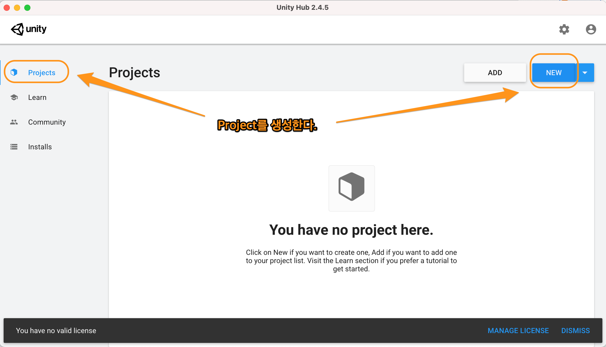Click the Projects cube icon in sidebar
The width and height of the screenshot is (606, 347).
pos(14,72)
